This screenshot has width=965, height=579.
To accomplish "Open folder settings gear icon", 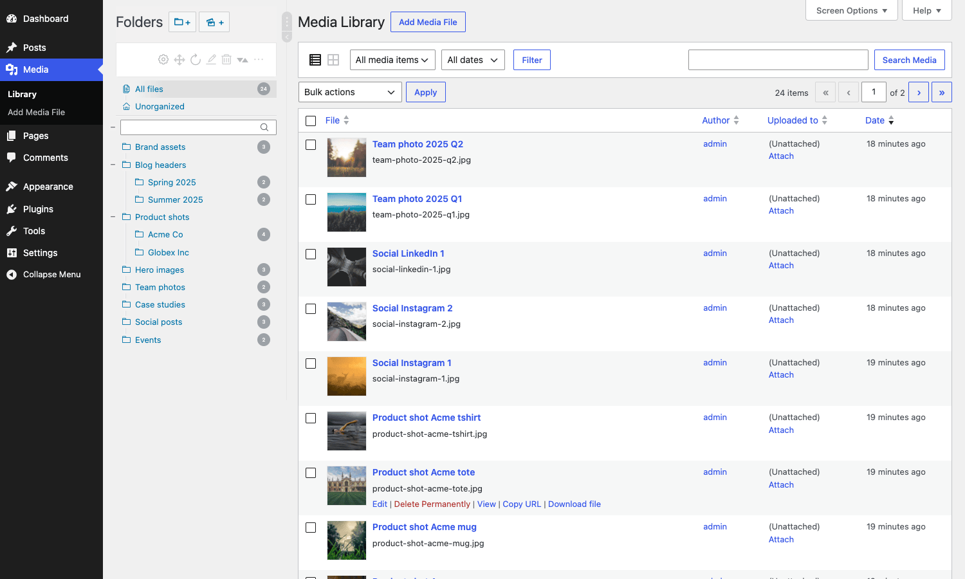I will (163, 59).
